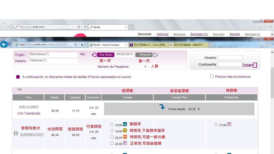This screenshot has width=274, height=154.
Task: Open the address bar dropdown in background renfe.com window
Action: [x=82, y=27]
